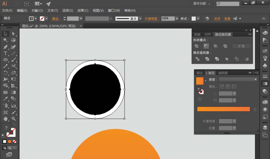The height and width of the screenshot is (159, 270).
Task: Select the Lasso tool
Action: click(13, 40)
